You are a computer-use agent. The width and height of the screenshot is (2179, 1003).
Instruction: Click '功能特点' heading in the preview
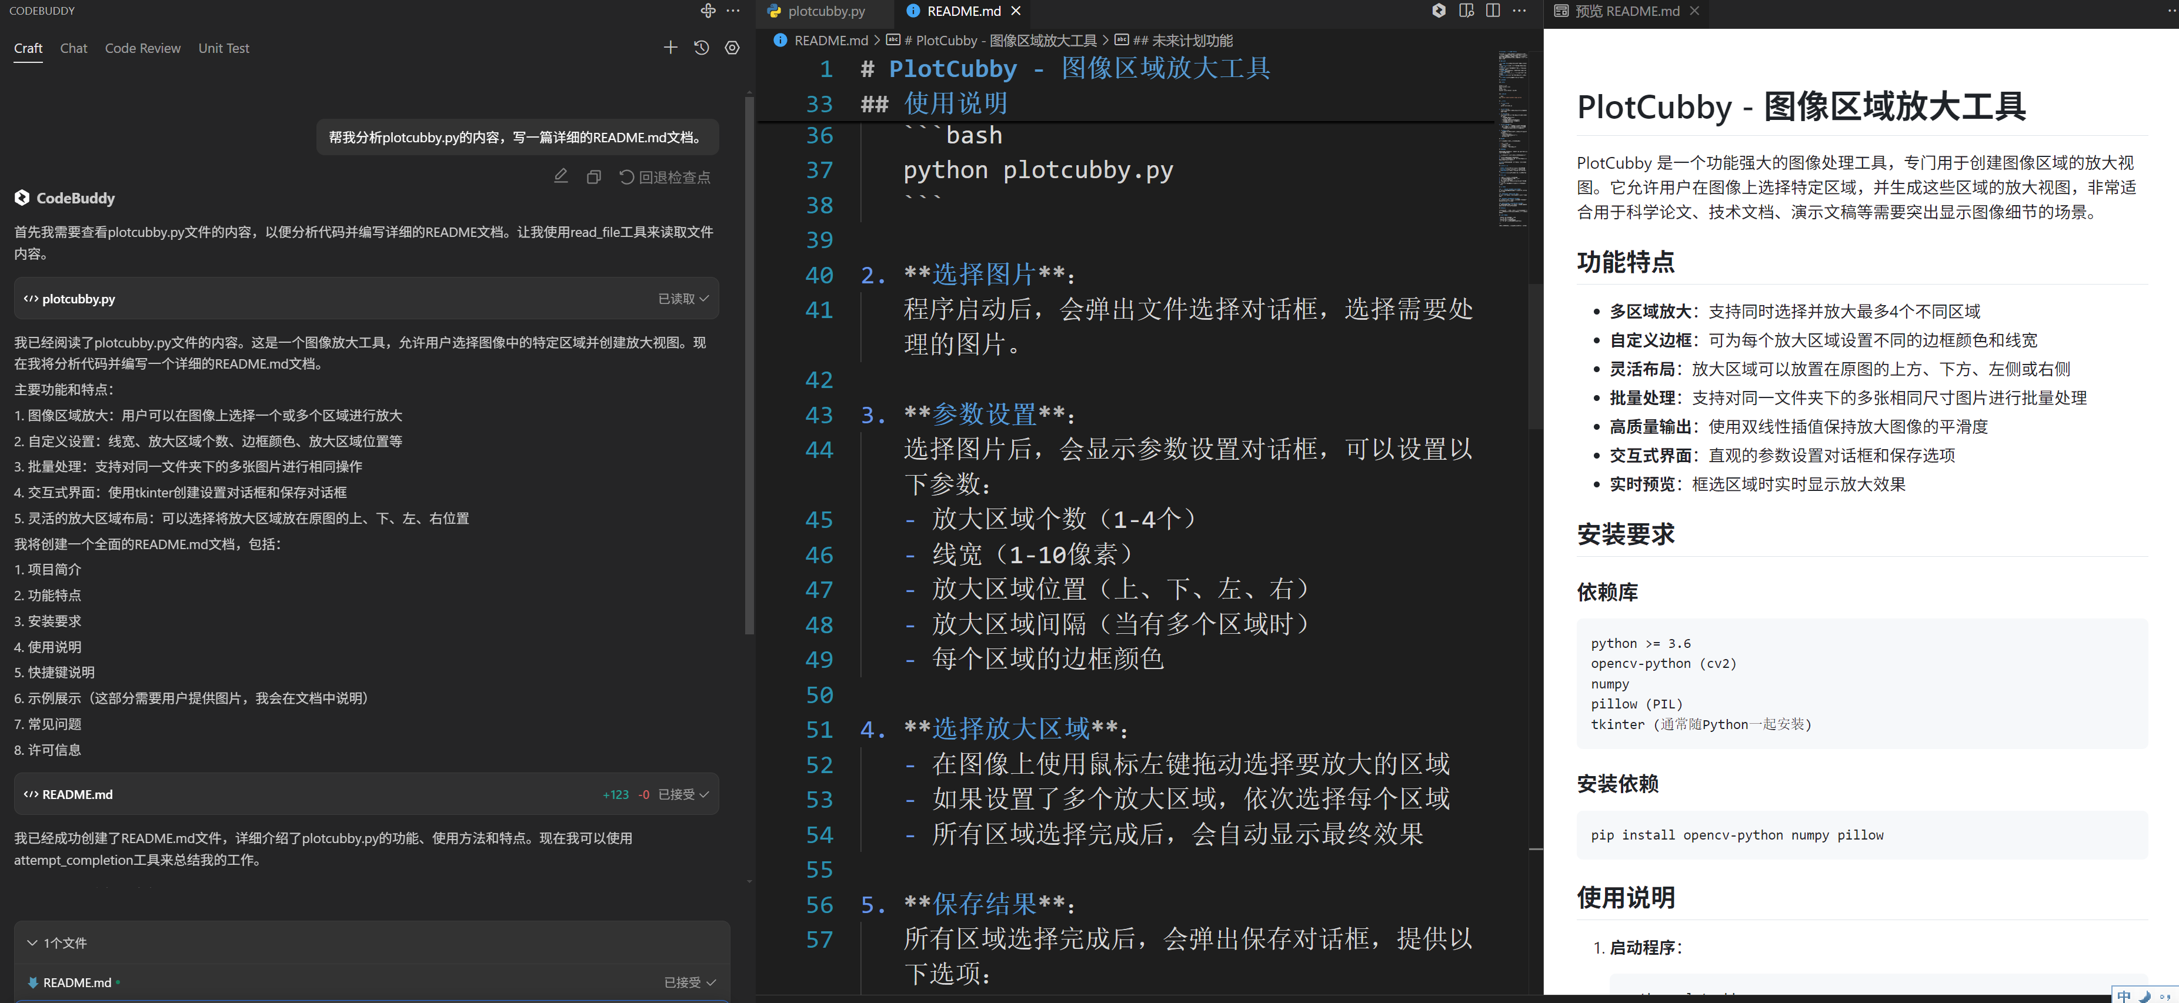pos(1625,262)
